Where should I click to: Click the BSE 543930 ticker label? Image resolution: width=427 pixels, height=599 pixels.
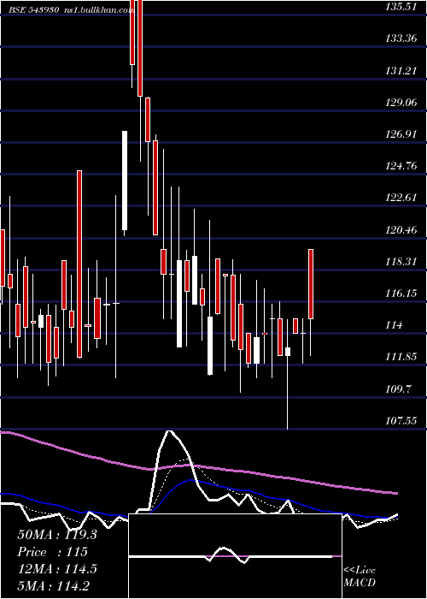pos(34,10)
